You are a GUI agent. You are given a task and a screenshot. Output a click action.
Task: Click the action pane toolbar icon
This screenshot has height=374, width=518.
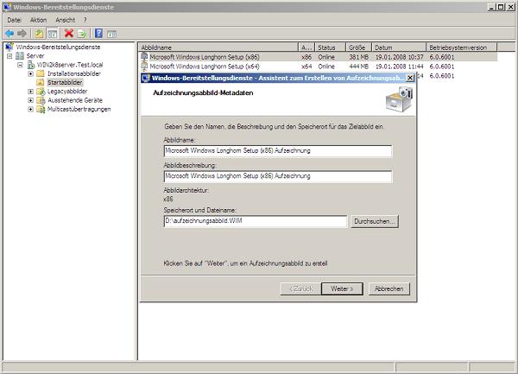111,34
